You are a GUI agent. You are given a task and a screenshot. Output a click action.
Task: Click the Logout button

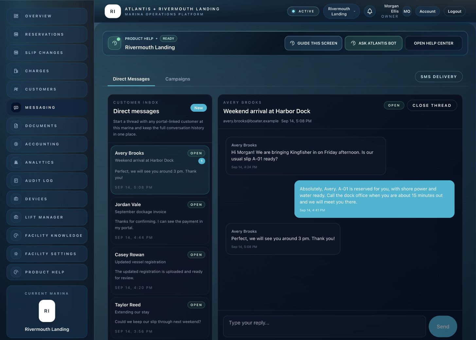[x=454, y=11]
